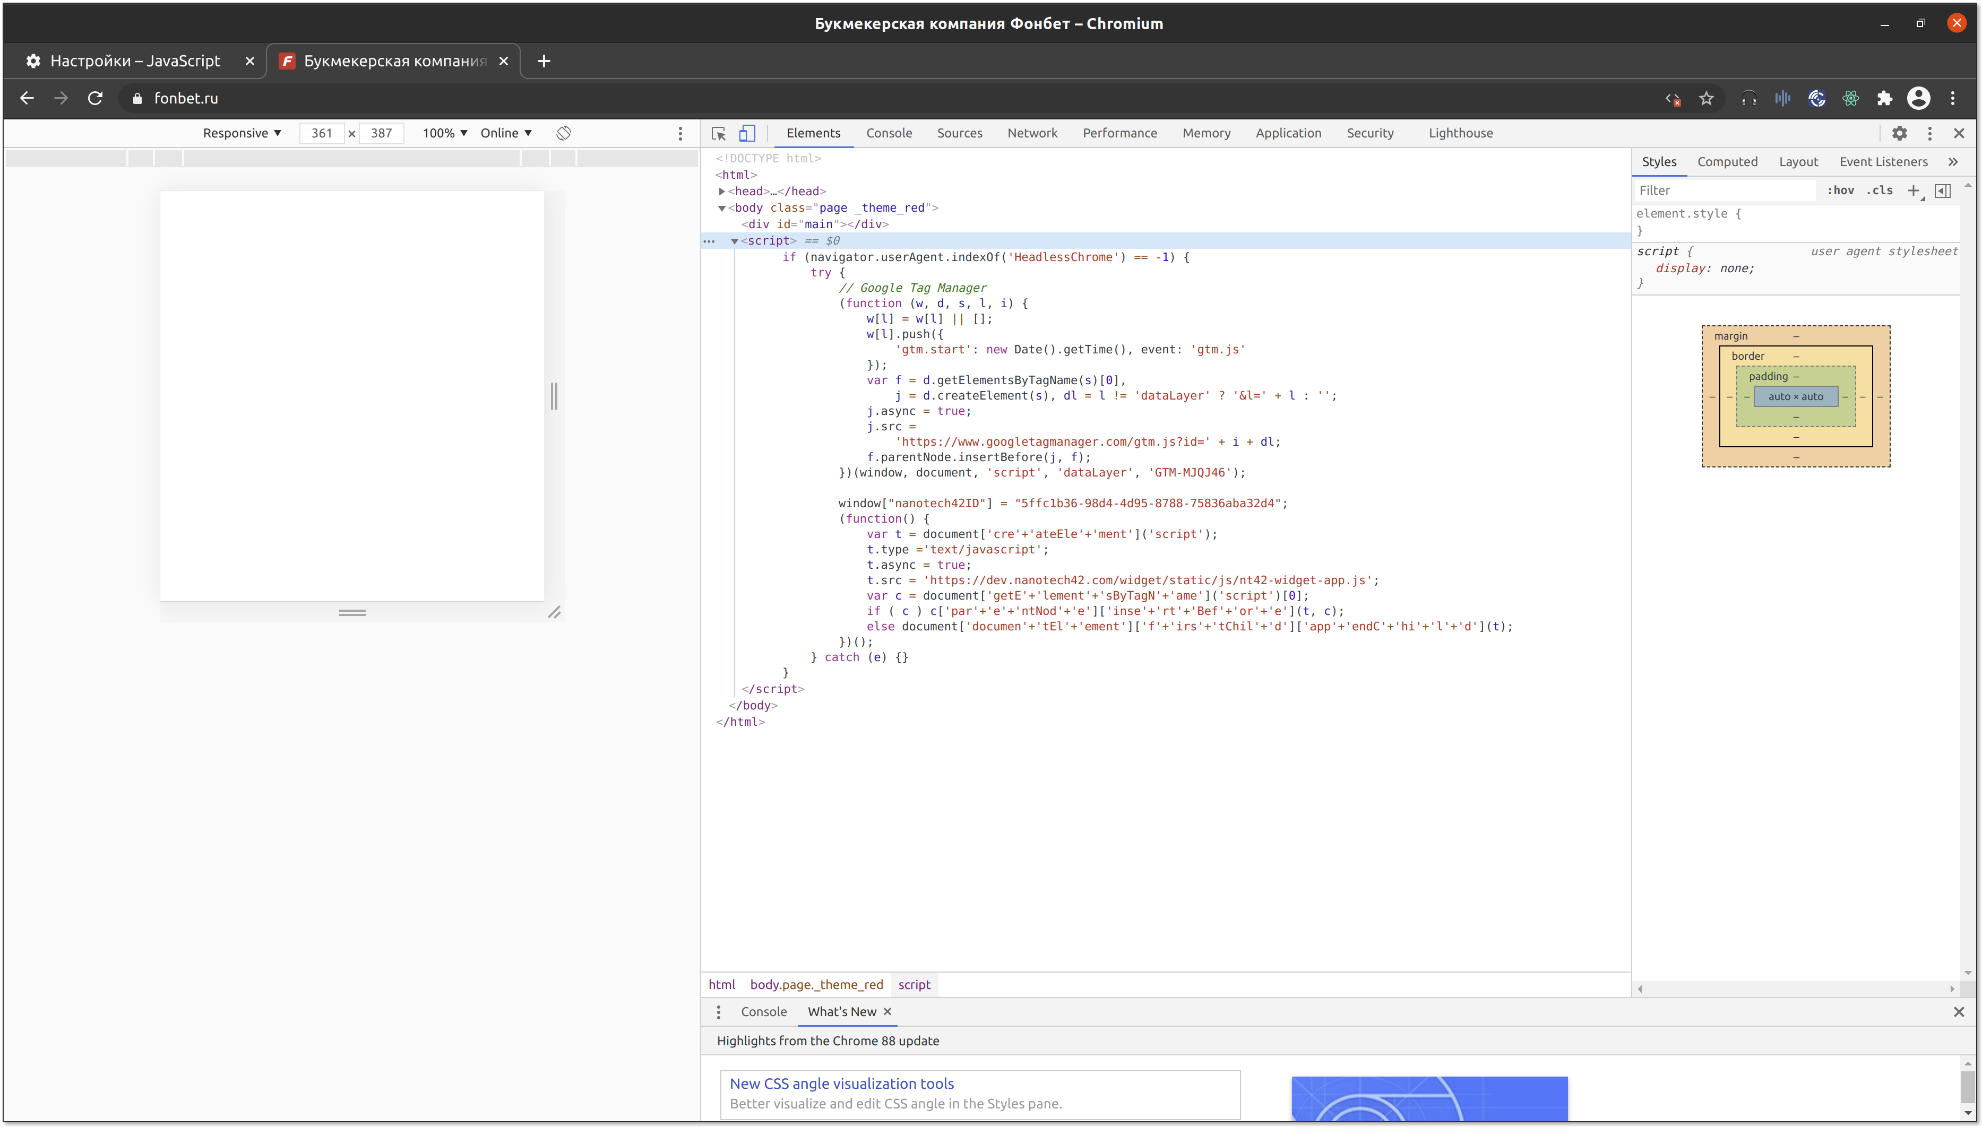
Task: Close the What's New drawer tab
Action: (887, 1012)
